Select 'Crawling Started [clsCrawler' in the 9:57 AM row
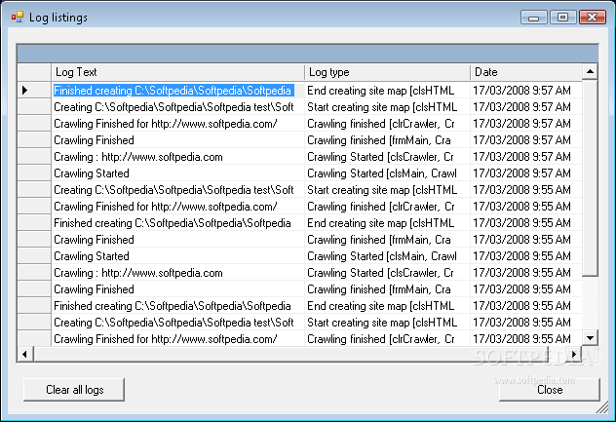The width and height of the screenshot is (616, 422). 387,156
